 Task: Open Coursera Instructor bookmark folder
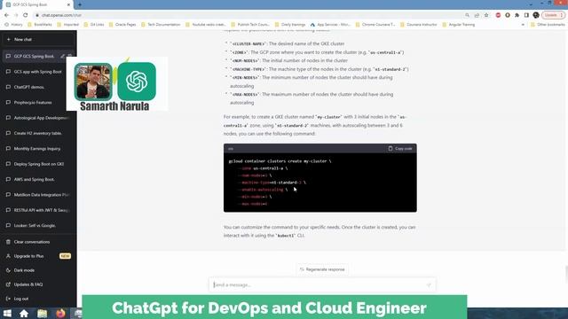[418, 25]
